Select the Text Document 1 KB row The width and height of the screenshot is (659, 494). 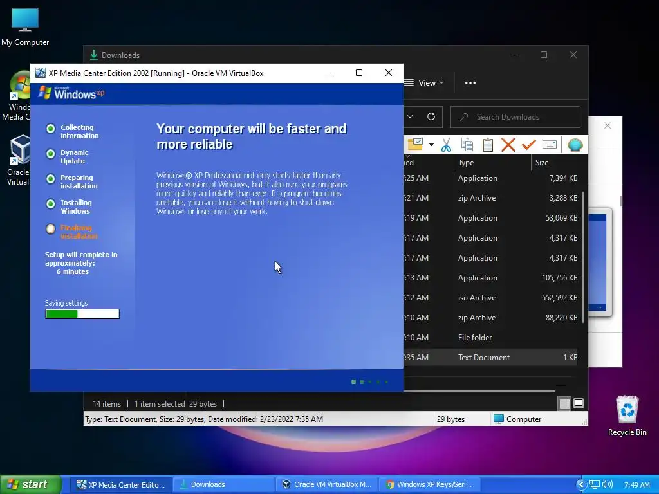490,358
